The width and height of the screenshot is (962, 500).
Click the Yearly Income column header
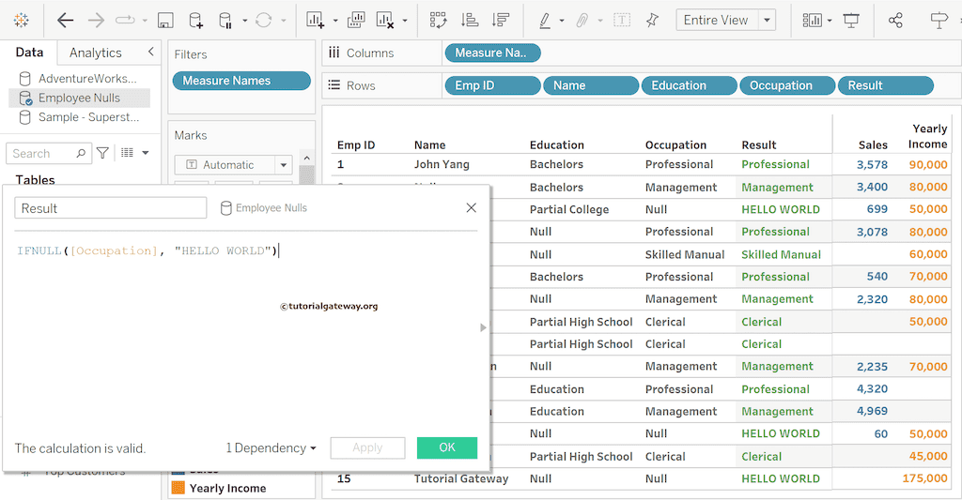coord(927,136)
